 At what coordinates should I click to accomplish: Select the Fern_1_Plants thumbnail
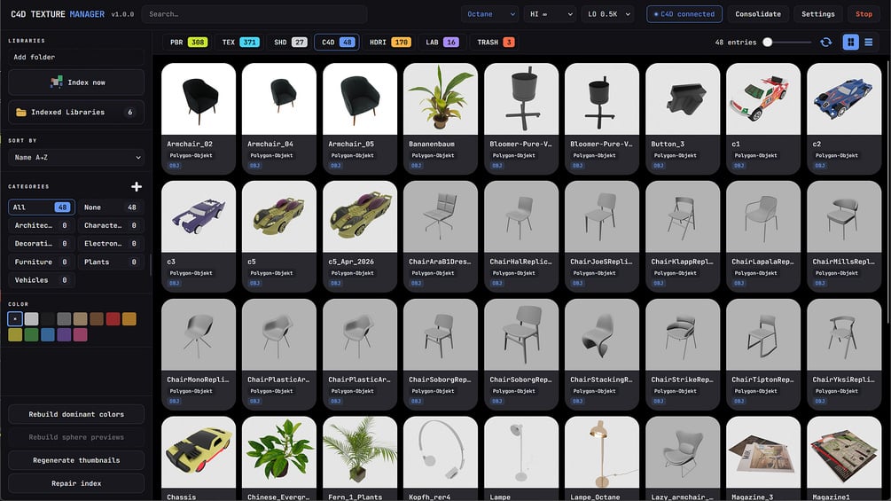pos(360,452)
